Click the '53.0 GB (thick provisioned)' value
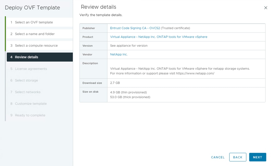271x166 pixels. pyautogui.click(x=130, y=97)
